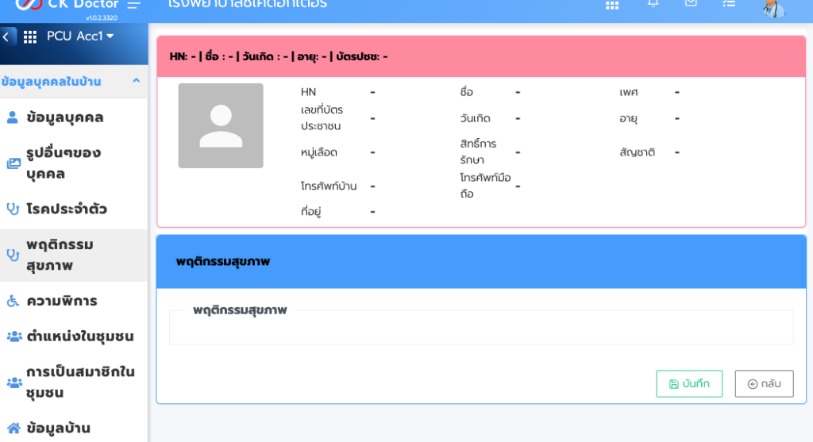The width and height of the screenshot is (813, 442).
Task: Select โรคประจำตัว from the sidebar
Action: tap(67, 209)
